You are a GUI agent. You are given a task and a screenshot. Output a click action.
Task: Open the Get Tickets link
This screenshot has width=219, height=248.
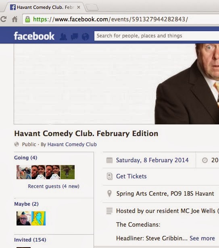click(131, 176)
